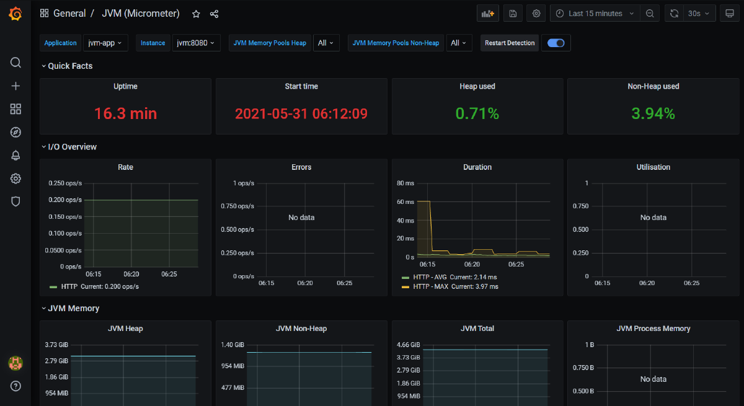Viewport: 744px width, 406px height.
Task: Open the Alerting bell icon
Action: [15, 156]
